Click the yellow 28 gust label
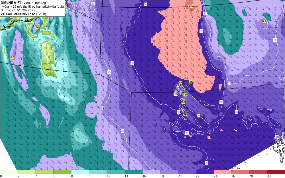 click(264, 21)
